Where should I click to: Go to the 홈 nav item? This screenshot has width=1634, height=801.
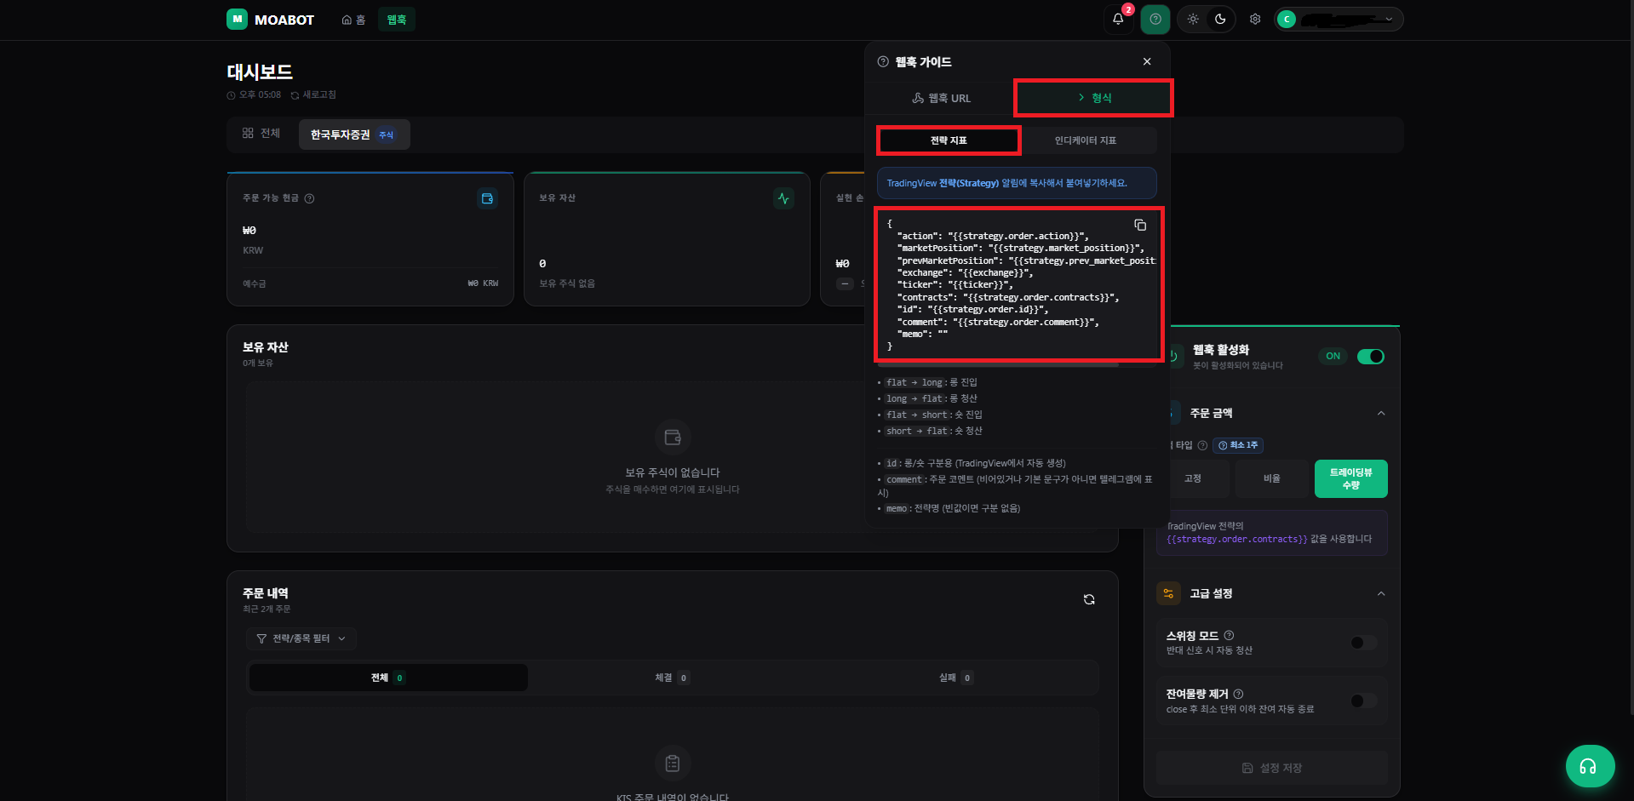(x=353, y=20)
